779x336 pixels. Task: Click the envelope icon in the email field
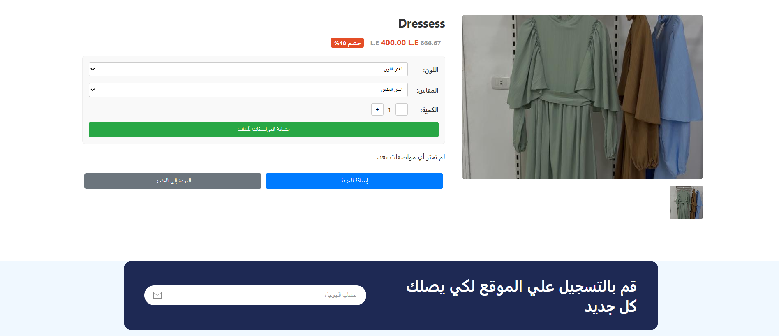point(157,295)
